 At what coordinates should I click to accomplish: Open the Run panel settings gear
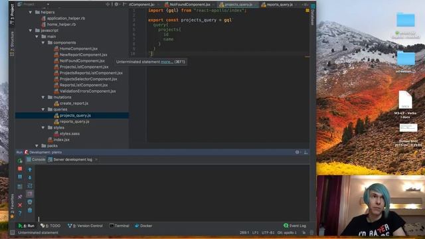[297, 152]
